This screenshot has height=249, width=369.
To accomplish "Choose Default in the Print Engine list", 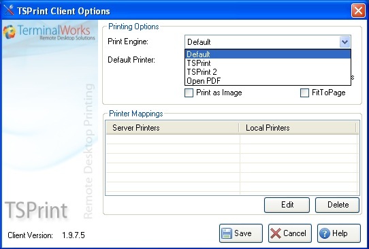I will [268, 54].
